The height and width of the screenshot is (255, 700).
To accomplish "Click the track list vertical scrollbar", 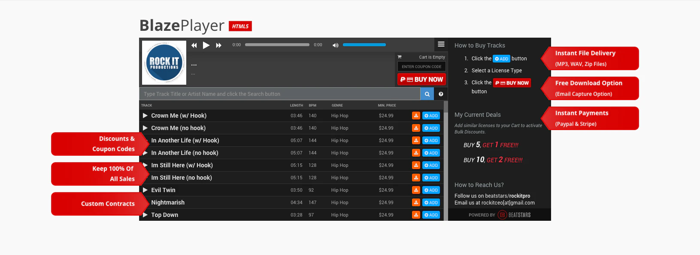I will coord(445,160).
